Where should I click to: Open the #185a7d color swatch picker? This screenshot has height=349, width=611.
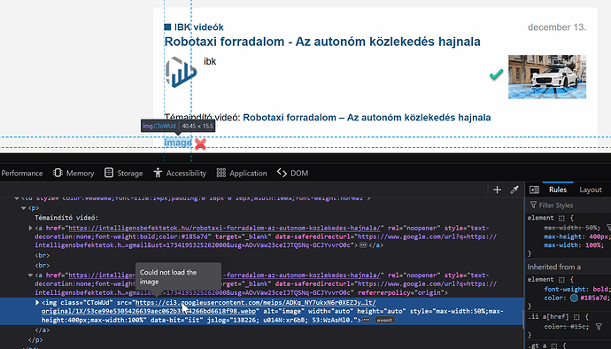tap(574, 298)
